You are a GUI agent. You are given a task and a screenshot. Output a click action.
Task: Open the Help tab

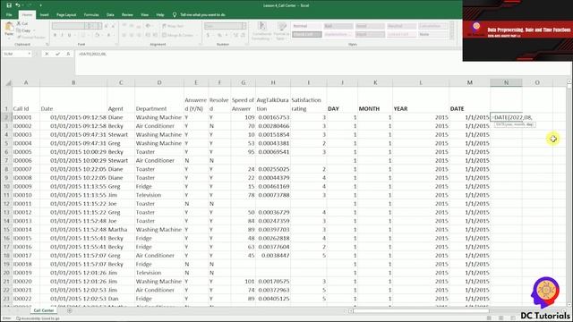[160, 14]
